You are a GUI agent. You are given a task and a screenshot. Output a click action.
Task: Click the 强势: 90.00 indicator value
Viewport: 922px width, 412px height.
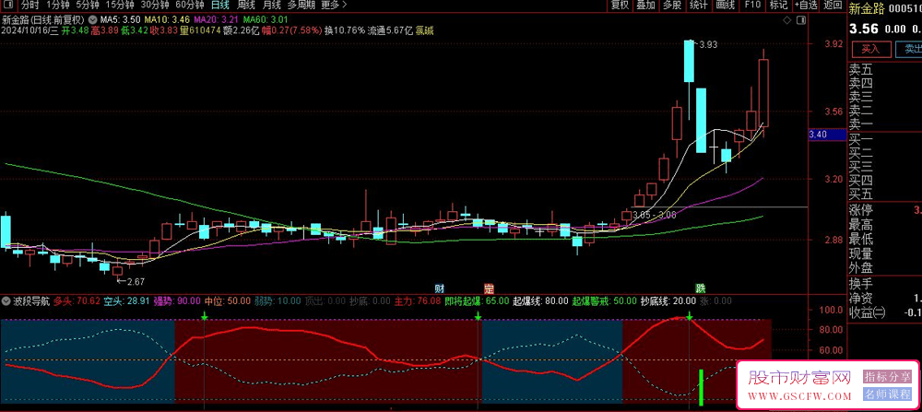point(177,300)
